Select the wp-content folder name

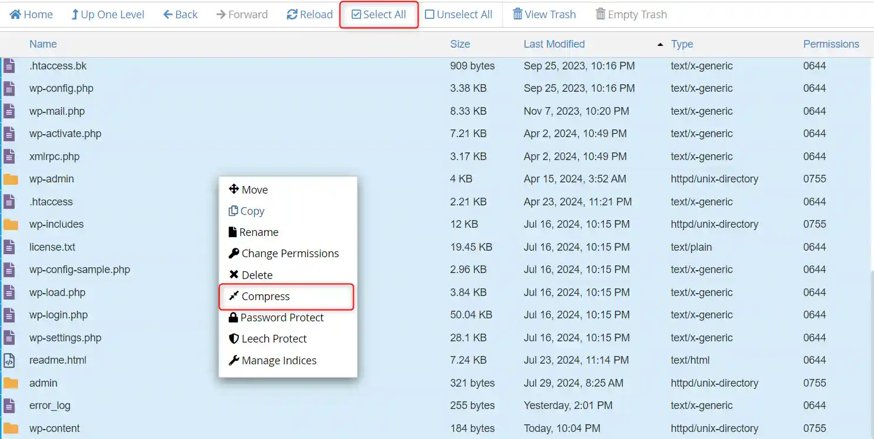coord(55,428)
